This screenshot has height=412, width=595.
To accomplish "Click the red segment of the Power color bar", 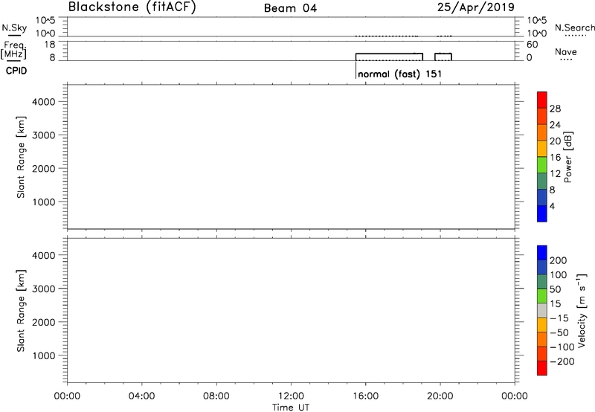I will pos(542,100).
